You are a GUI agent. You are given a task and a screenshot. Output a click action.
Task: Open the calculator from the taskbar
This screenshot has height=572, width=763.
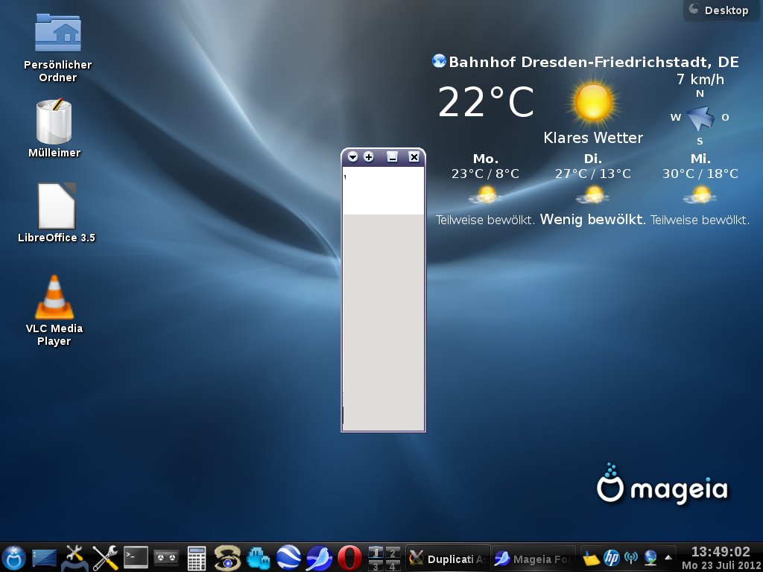(197, 557)
